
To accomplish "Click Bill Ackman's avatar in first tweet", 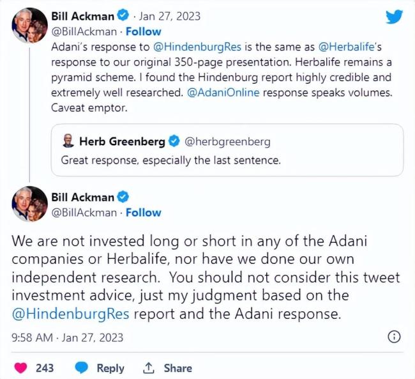I will coord(29,23).
